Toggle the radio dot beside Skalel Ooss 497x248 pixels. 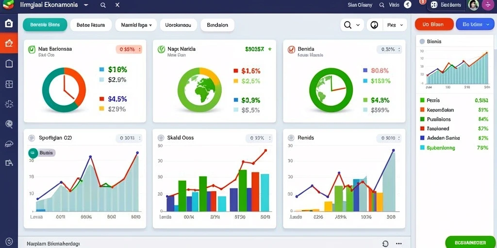tap(161, 138)
